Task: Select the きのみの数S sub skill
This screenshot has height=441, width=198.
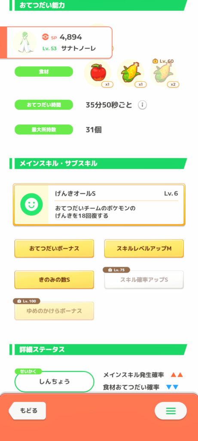Action: (54, 280)
